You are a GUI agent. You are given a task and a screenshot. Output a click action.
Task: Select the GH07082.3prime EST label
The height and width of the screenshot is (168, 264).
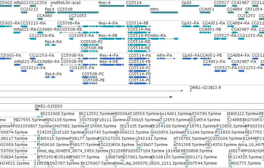(x=68, y=126)
